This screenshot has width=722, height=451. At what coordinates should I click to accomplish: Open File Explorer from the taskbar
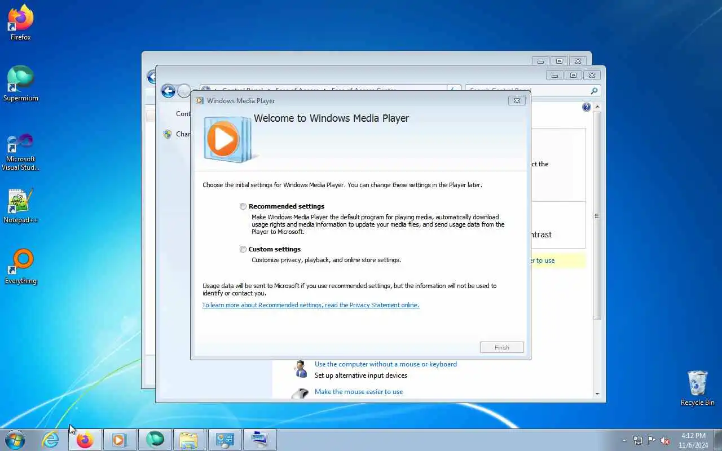click(189, 440)
